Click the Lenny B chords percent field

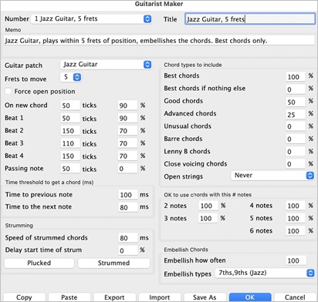tap(296, 152)
